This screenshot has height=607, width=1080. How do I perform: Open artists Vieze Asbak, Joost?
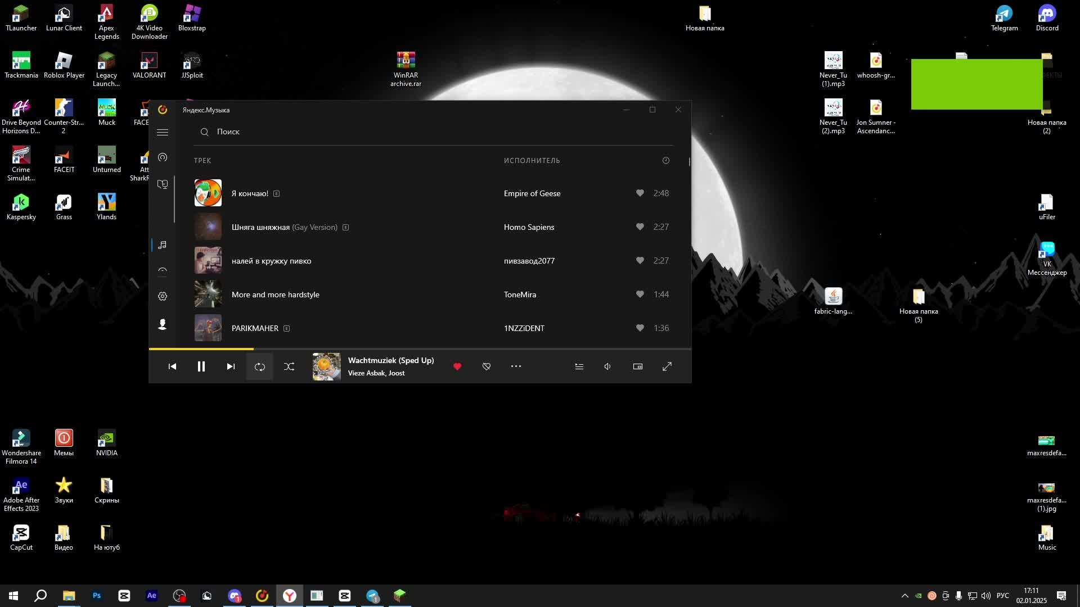[x=376, y=373]
